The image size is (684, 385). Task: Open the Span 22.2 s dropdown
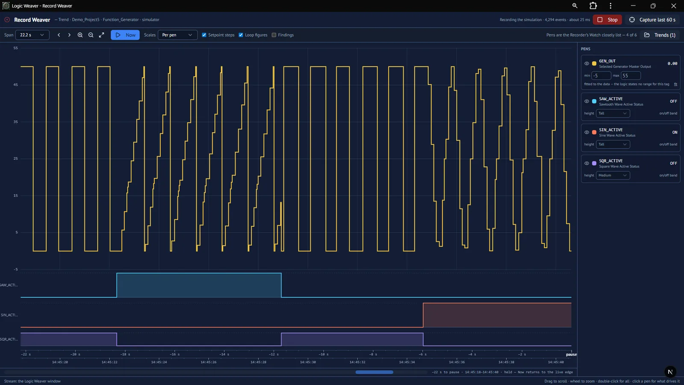(x=32, y=35)
